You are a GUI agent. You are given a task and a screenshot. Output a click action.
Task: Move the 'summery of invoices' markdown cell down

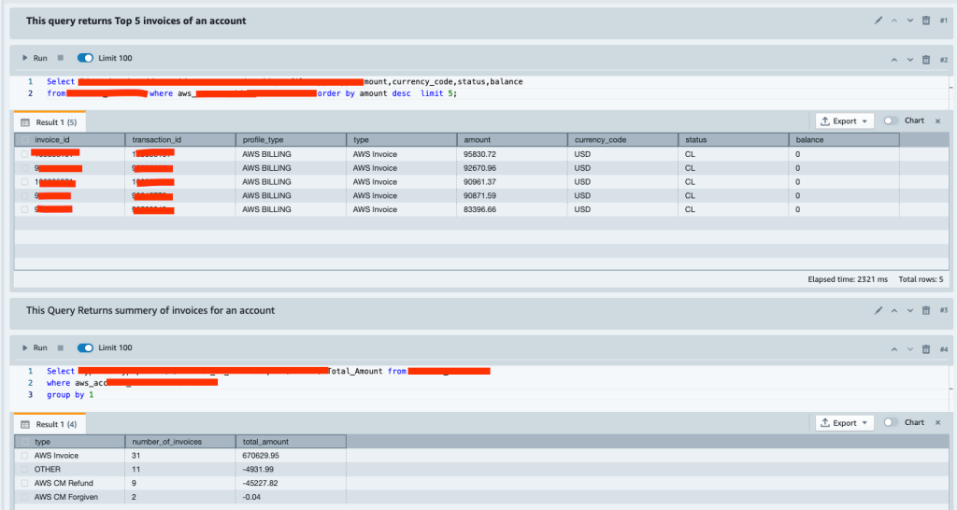click(910, 310)
